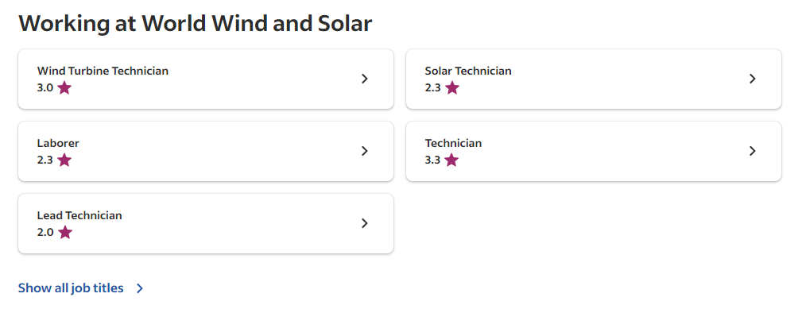Open the Solar Technician card chevron
This screenshot has width=802, height=309.
point(753,79)
